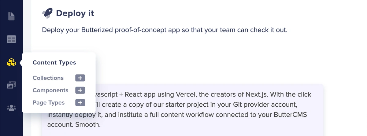
Task: Open the Users group icon in sidebar
Action: click(x=11, y=108)
